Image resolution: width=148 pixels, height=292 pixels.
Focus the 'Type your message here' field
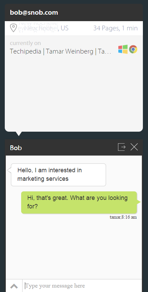coord(82,286)
